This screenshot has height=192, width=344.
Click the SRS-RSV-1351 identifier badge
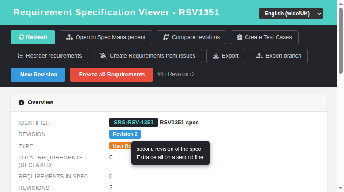coord(134,123)
